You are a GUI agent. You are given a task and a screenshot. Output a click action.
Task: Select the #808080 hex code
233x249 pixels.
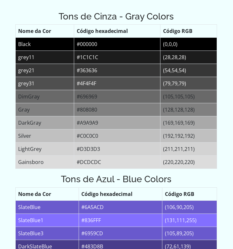(87, 110)
